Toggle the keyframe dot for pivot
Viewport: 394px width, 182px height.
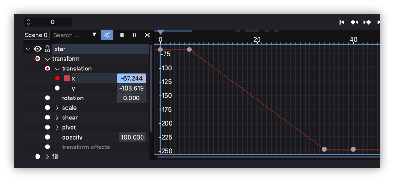pyautogui.click(x=48, y=127)
